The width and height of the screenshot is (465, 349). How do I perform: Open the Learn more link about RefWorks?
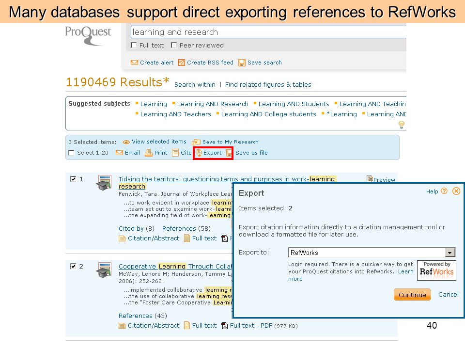[406, 271]
